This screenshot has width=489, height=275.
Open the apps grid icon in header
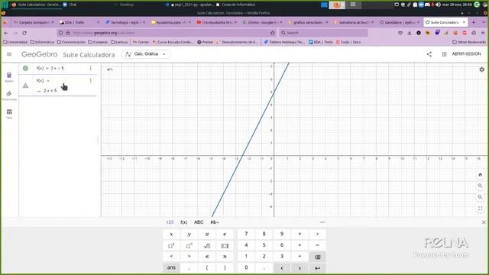click(x=444, y=54)
